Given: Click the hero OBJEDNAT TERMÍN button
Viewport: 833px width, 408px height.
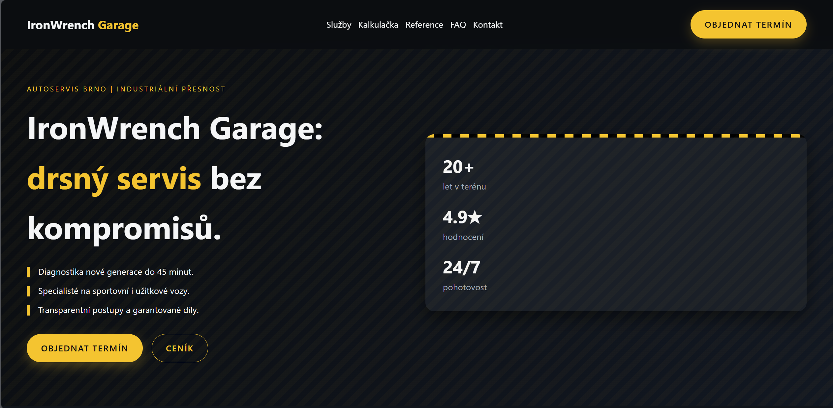Looking at the screenshot, I should (84, 348).
